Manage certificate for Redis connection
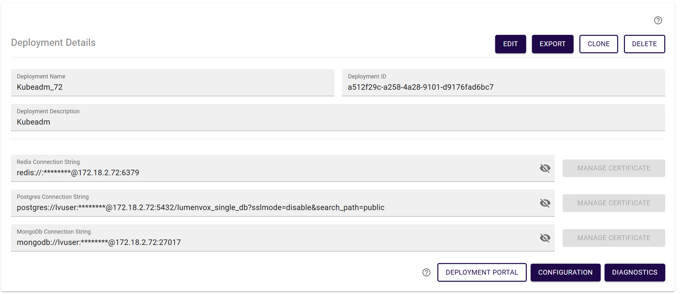 click(x=613, y=168)
